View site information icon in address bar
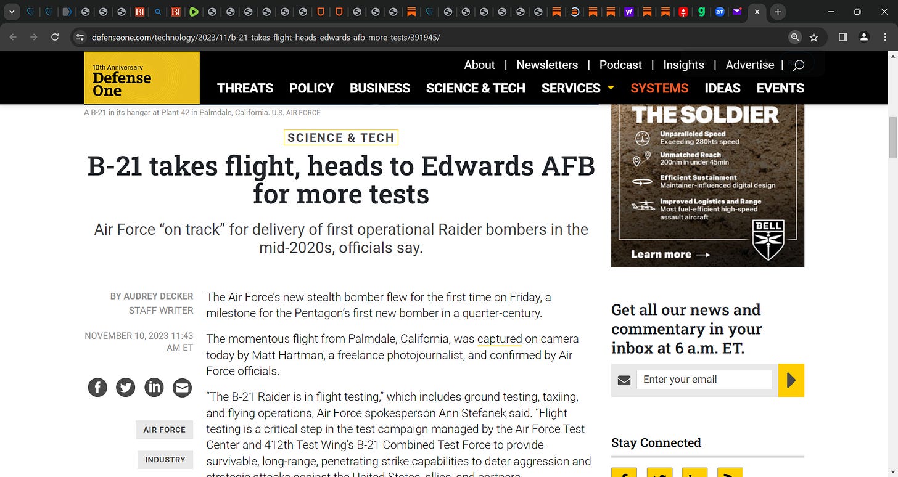Screen dimensions: 898x477 coord(80,37)
